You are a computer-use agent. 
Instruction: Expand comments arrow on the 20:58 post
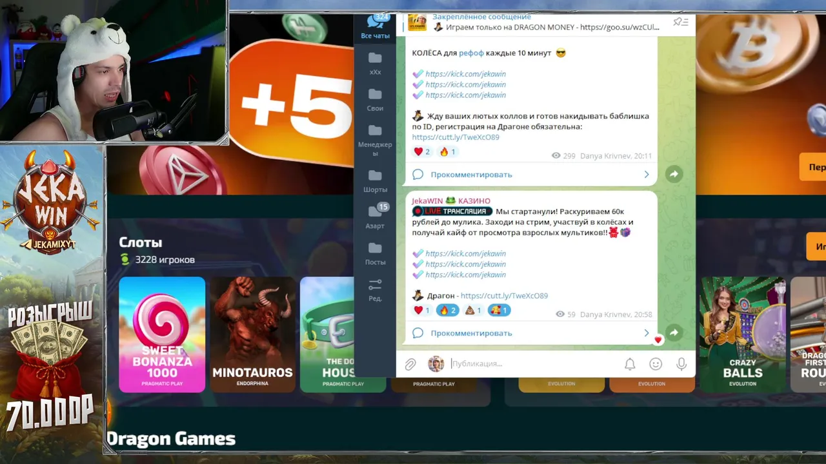pyautogui.click(x=647, y=333)
